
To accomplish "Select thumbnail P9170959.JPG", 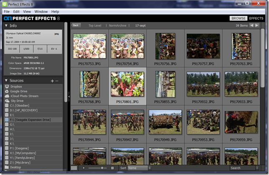I will pos(241,122).
